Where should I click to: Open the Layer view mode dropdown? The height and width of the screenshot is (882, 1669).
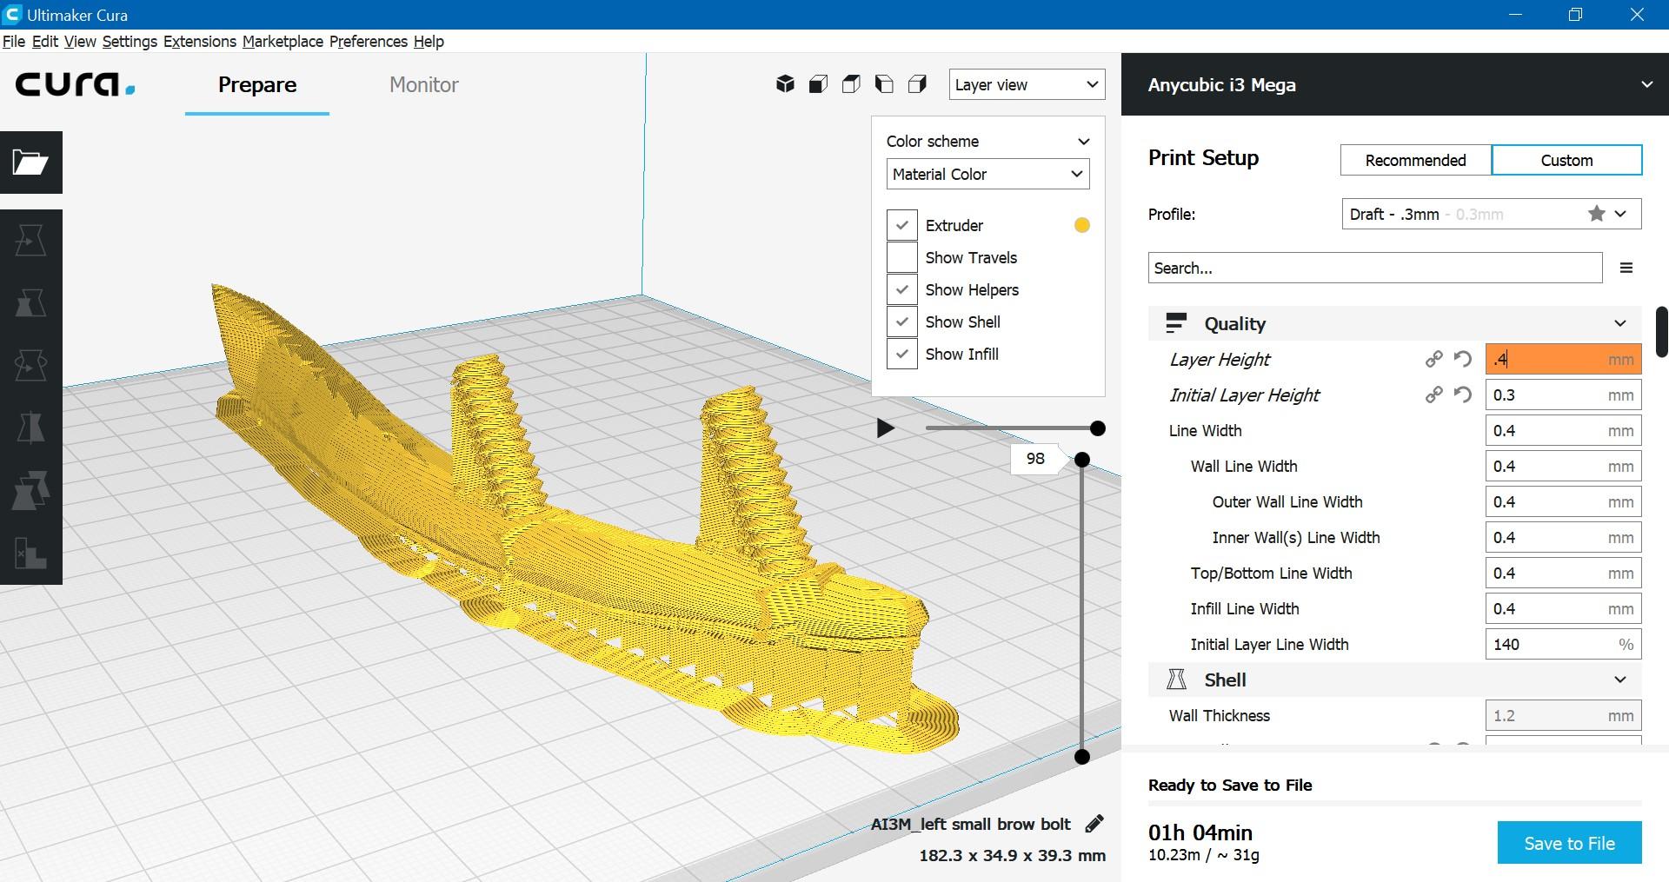click(x=1027, y=84)
